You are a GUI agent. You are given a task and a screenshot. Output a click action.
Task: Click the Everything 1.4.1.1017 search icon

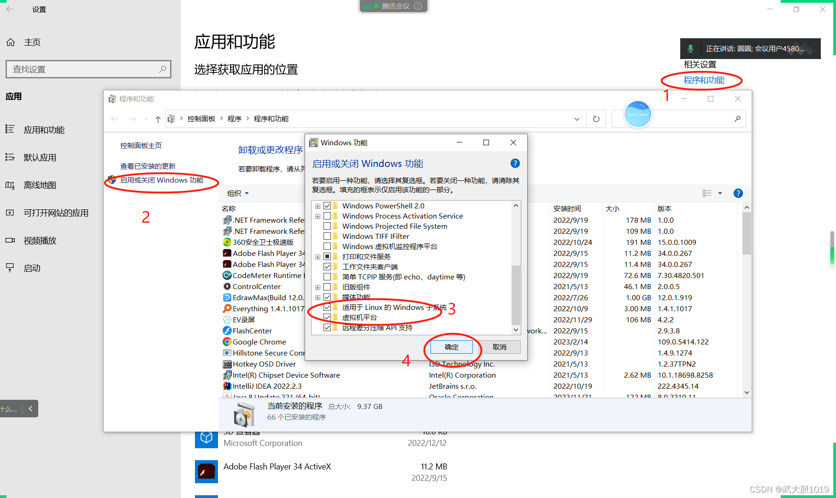(227, 308)
